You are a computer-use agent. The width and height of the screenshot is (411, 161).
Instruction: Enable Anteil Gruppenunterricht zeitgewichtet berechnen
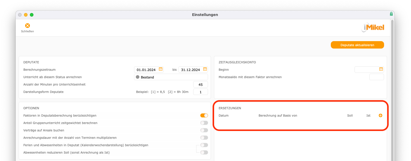pos(204,123)
